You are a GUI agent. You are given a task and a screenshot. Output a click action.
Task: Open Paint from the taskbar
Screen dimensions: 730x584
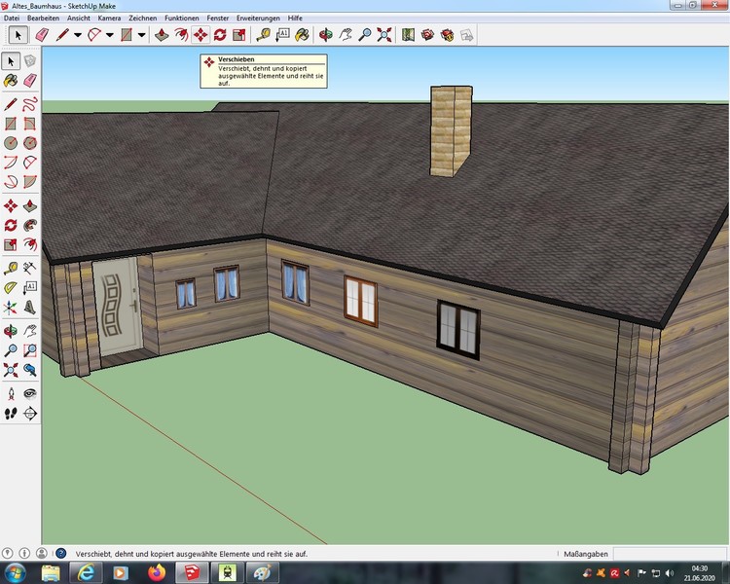coord(263,572)
